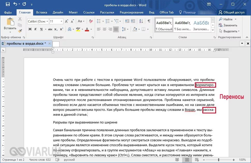Click Заменить replace button
251x163 pixels.
228,25
